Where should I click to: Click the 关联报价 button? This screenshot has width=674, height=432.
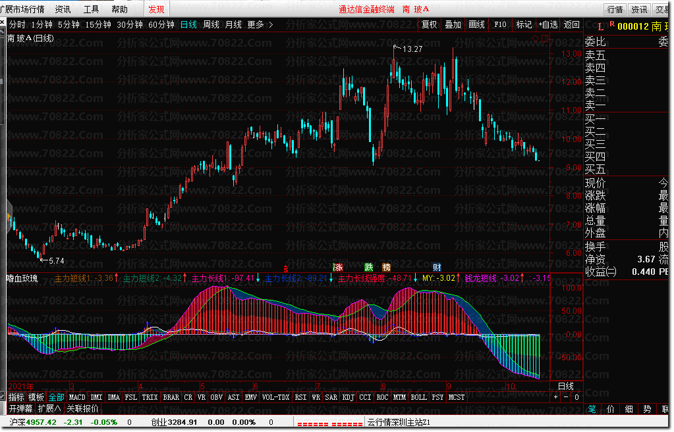coord(82,408)
